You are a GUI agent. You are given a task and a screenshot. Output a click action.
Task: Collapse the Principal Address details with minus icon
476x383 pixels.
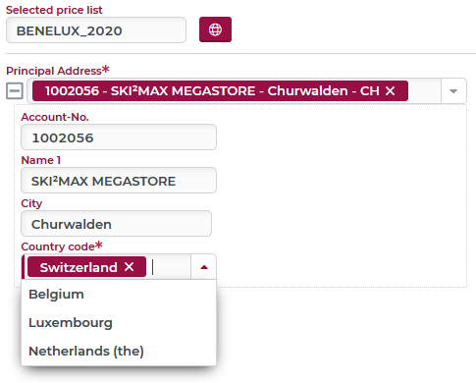pos(15,90)
